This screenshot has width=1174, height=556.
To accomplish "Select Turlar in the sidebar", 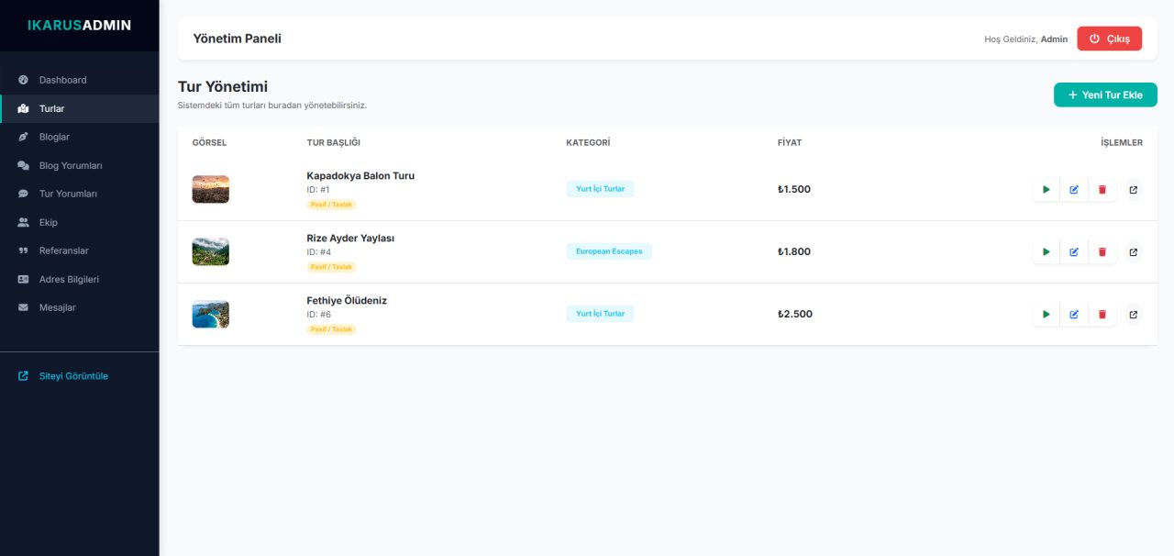I will click(80, 108).
